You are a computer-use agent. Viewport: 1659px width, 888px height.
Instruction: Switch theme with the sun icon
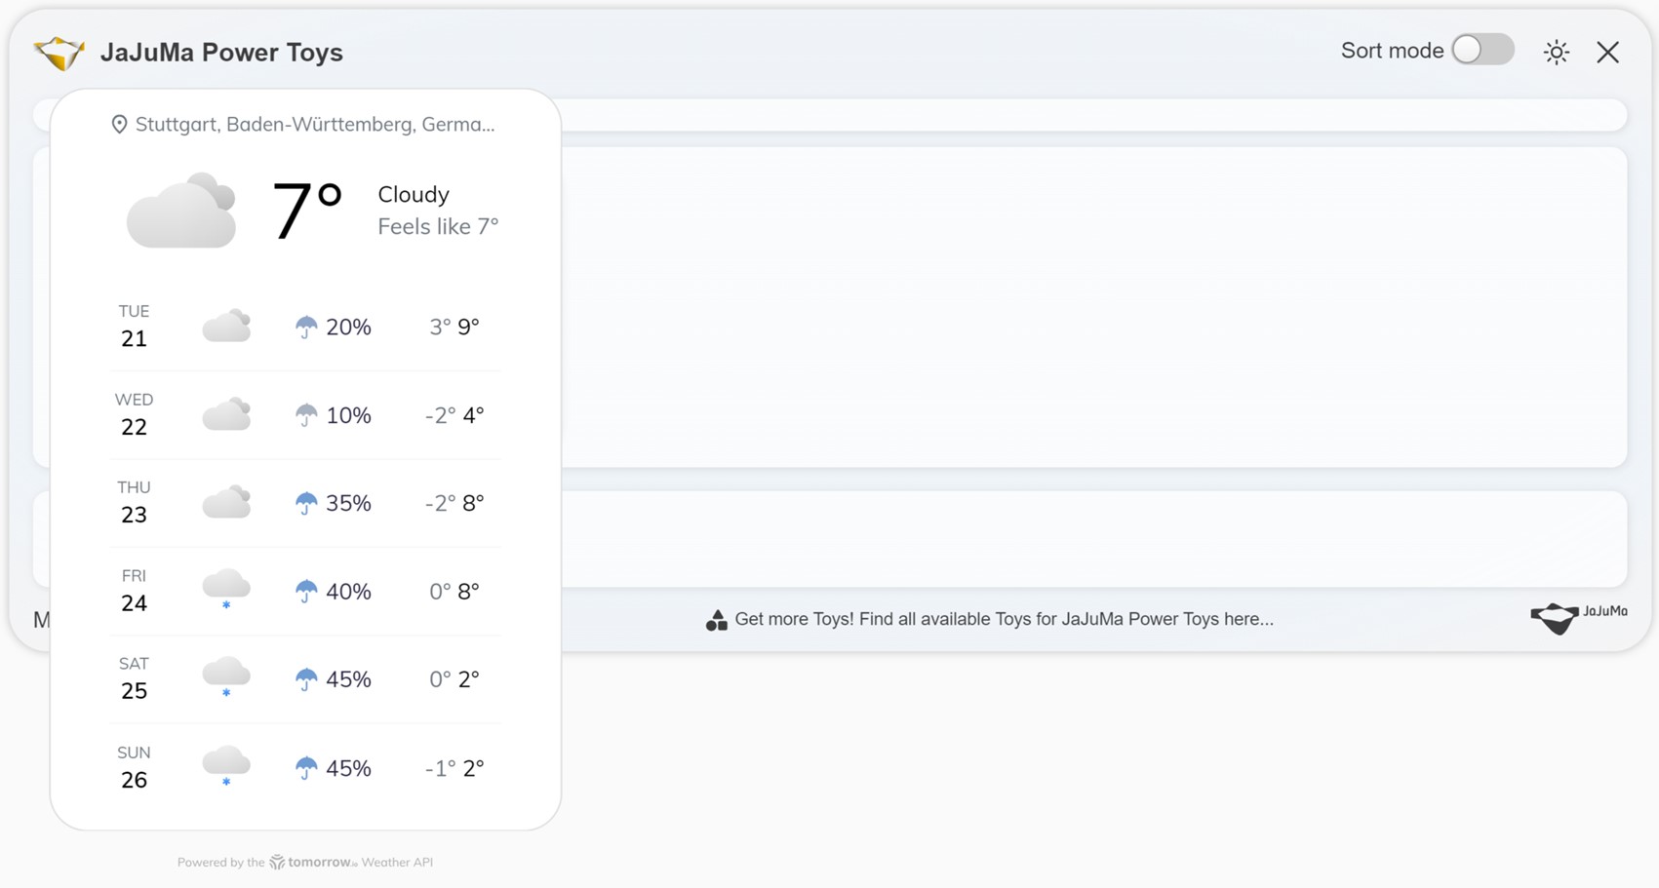coord(1557,52)
